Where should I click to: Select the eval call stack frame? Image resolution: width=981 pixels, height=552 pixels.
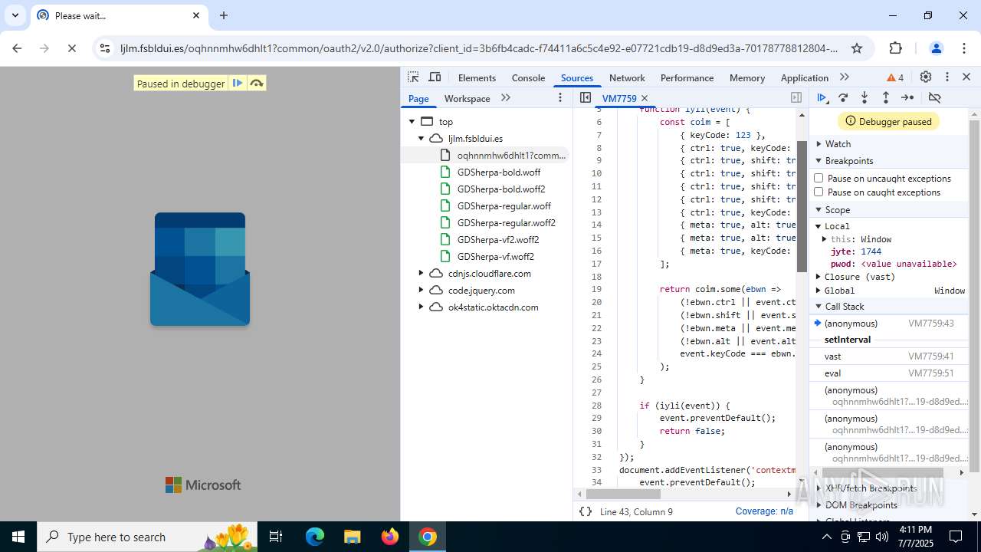[889, 373]
